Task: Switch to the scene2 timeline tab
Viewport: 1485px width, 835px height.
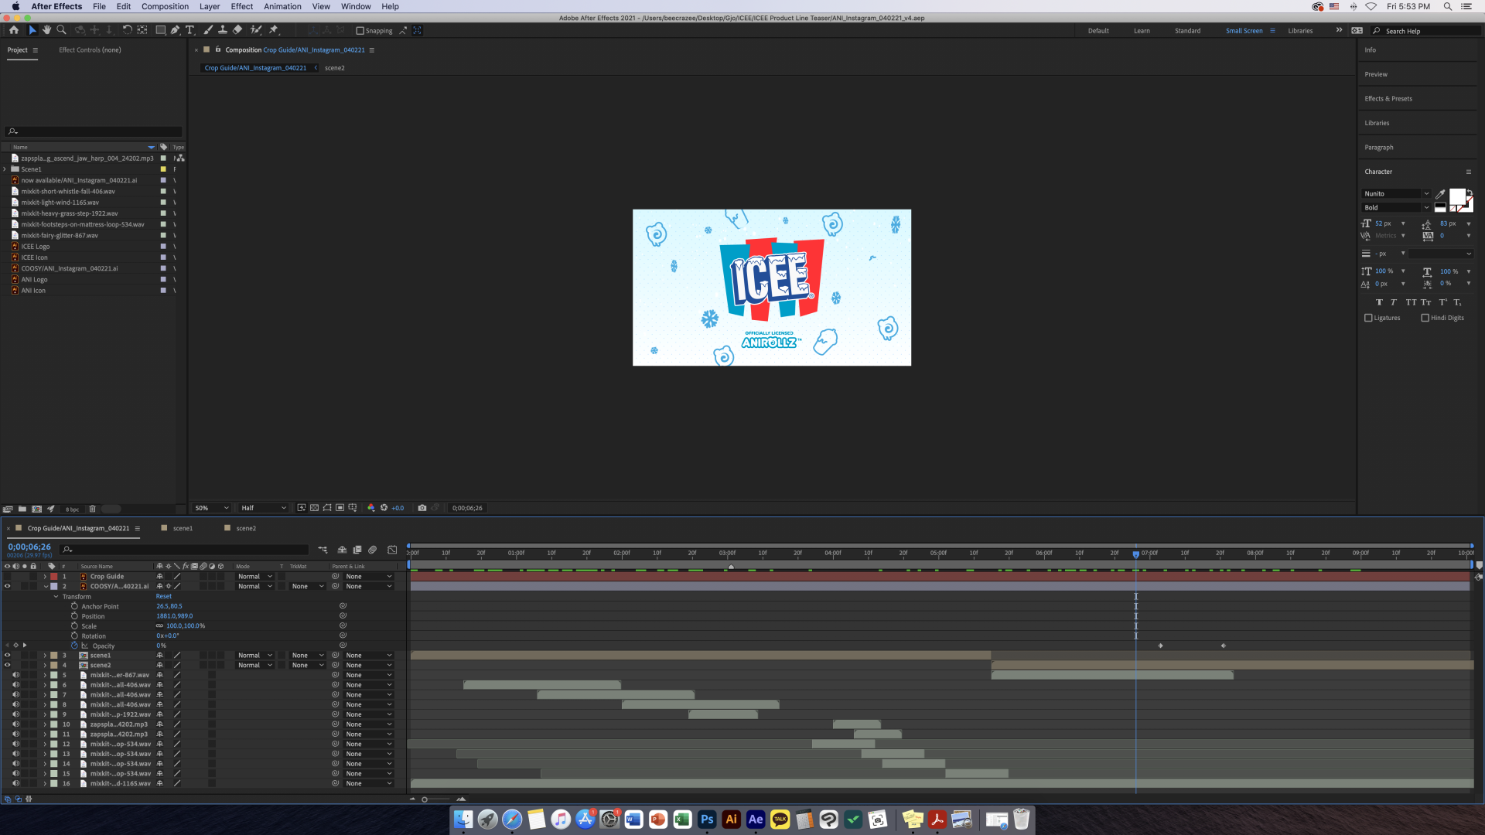Action: (x=246, y=528)
